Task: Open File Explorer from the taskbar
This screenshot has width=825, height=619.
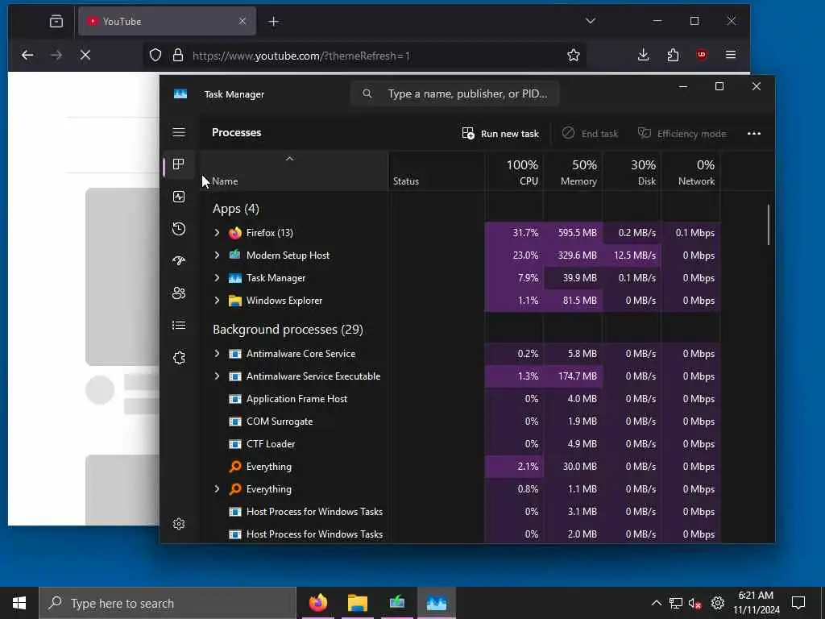Action: point(358,603)
